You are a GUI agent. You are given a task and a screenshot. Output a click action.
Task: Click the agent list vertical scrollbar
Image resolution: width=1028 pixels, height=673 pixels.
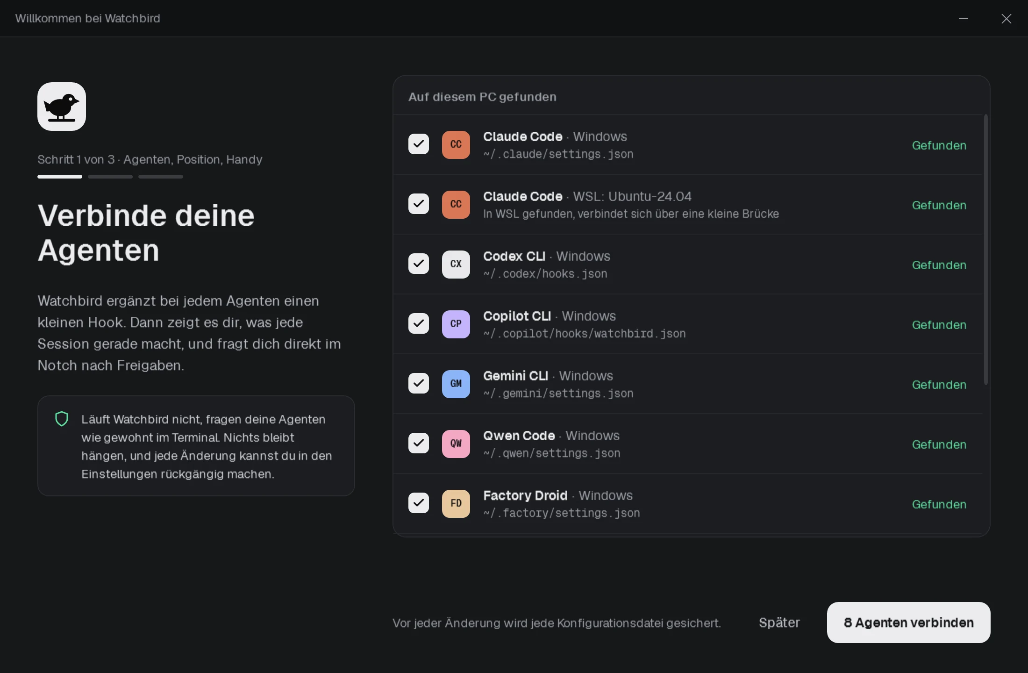pos(986,250)
